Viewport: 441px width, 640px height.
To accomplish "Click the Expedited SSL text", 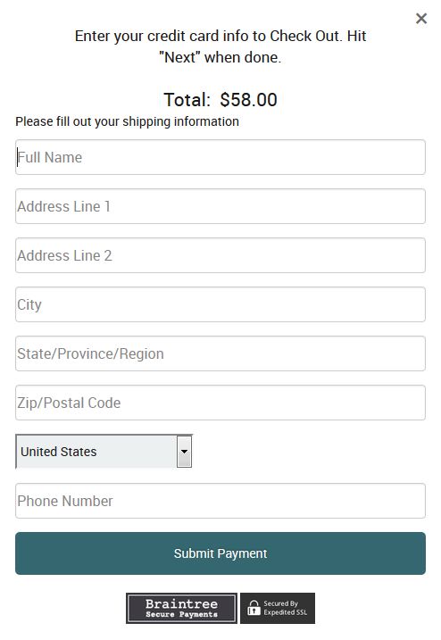I will [x=285, y=612].
